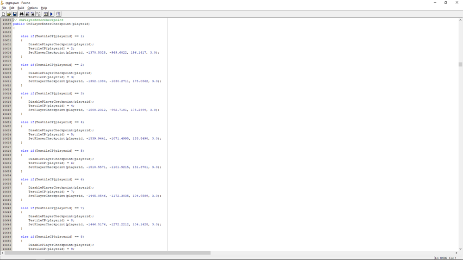Screen dimensions: 463x260
Task: Open a file using the folder icon
Action: (x=9, y=14)
